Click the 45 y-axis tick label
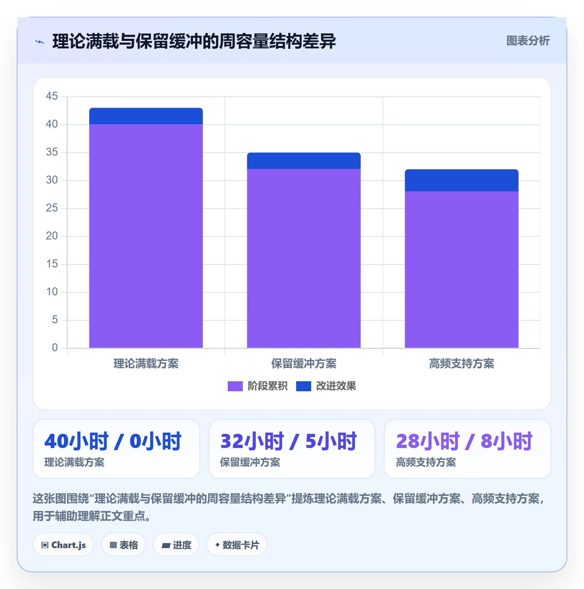 coord(52,96)
